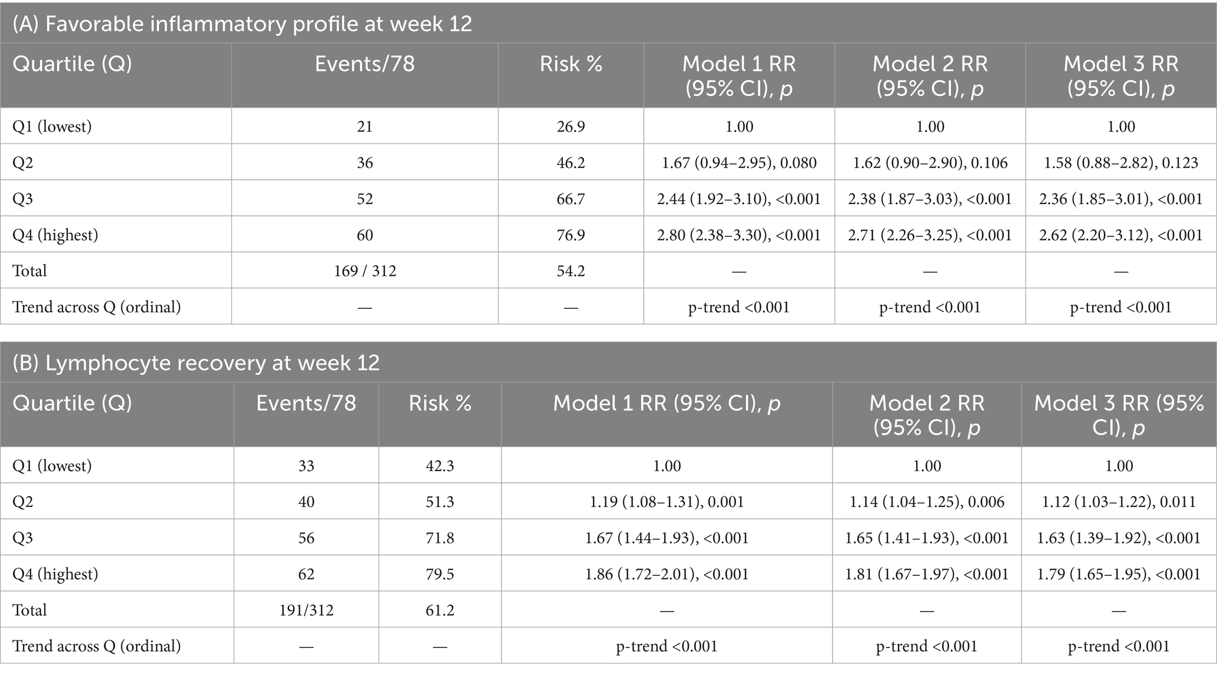This screenshot has width=1217, height=674.
Task: Select the cell 1.67 (0.94–2.95), 0.080
Action: point(739,163)
